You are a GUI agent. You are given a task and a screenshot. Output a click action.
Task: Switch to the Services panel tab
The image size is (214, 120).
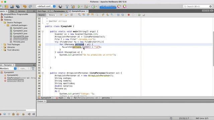point(21,11)
